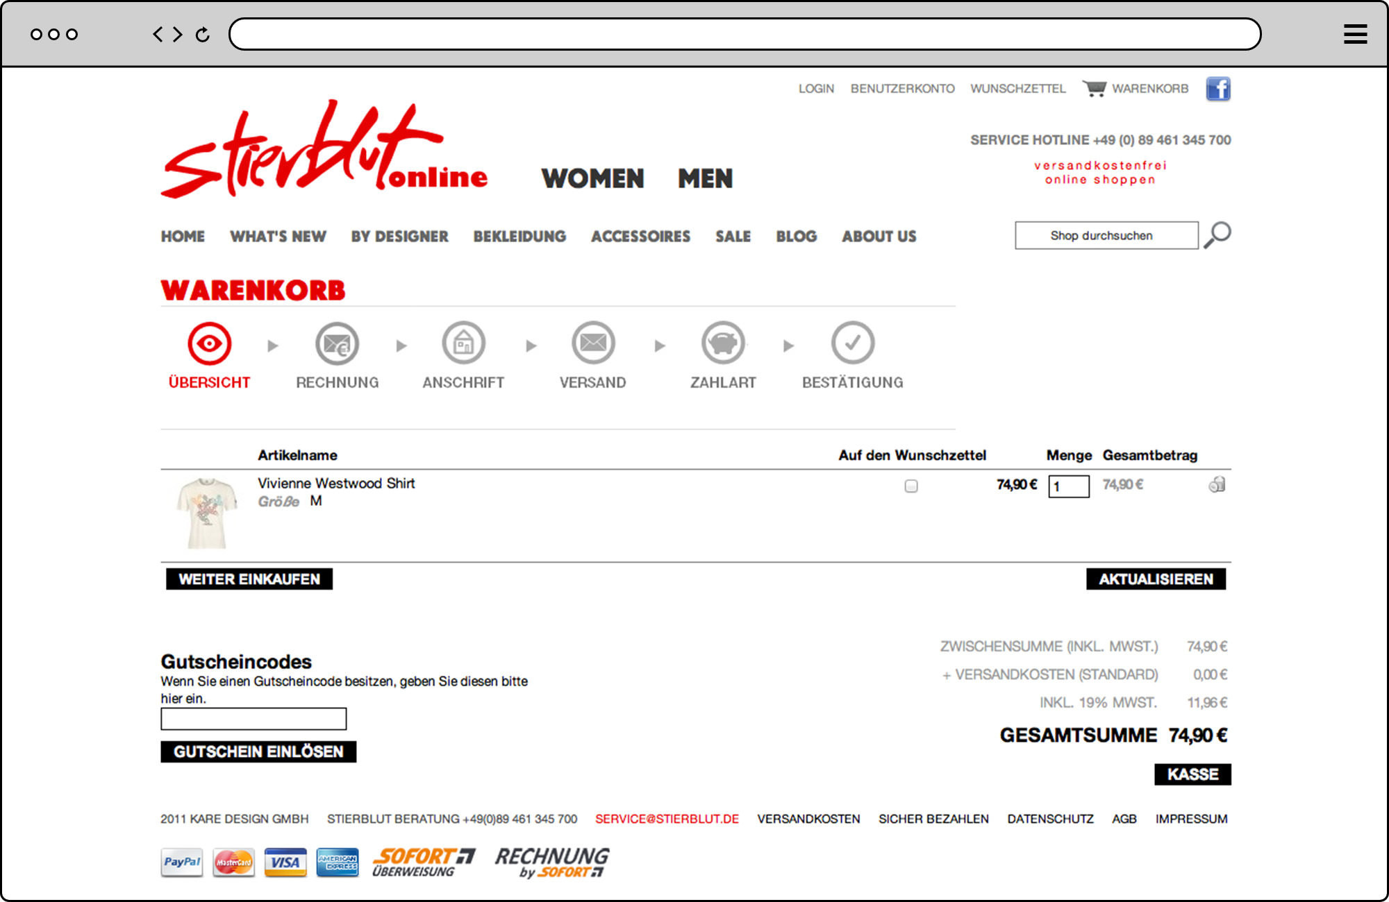Click the Anschrift house step icon
This screenshot has width=1389, height=902.
pyautogui.click(x=463, y=343)
